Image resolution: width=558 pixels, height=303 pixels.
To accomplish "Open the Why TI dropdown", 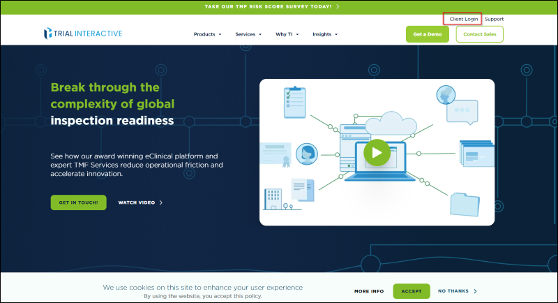I will tap(287, 34).
